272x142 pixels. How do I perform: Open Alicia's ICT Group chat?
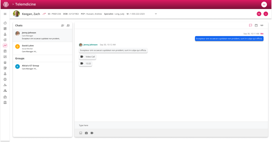[x=43, y=67]
